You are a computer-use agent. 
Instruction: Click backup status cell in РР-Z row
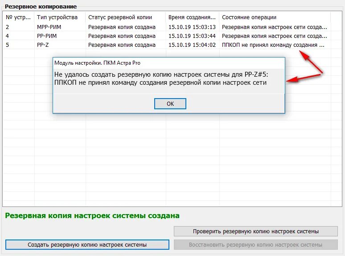click(x=125, y=45)
